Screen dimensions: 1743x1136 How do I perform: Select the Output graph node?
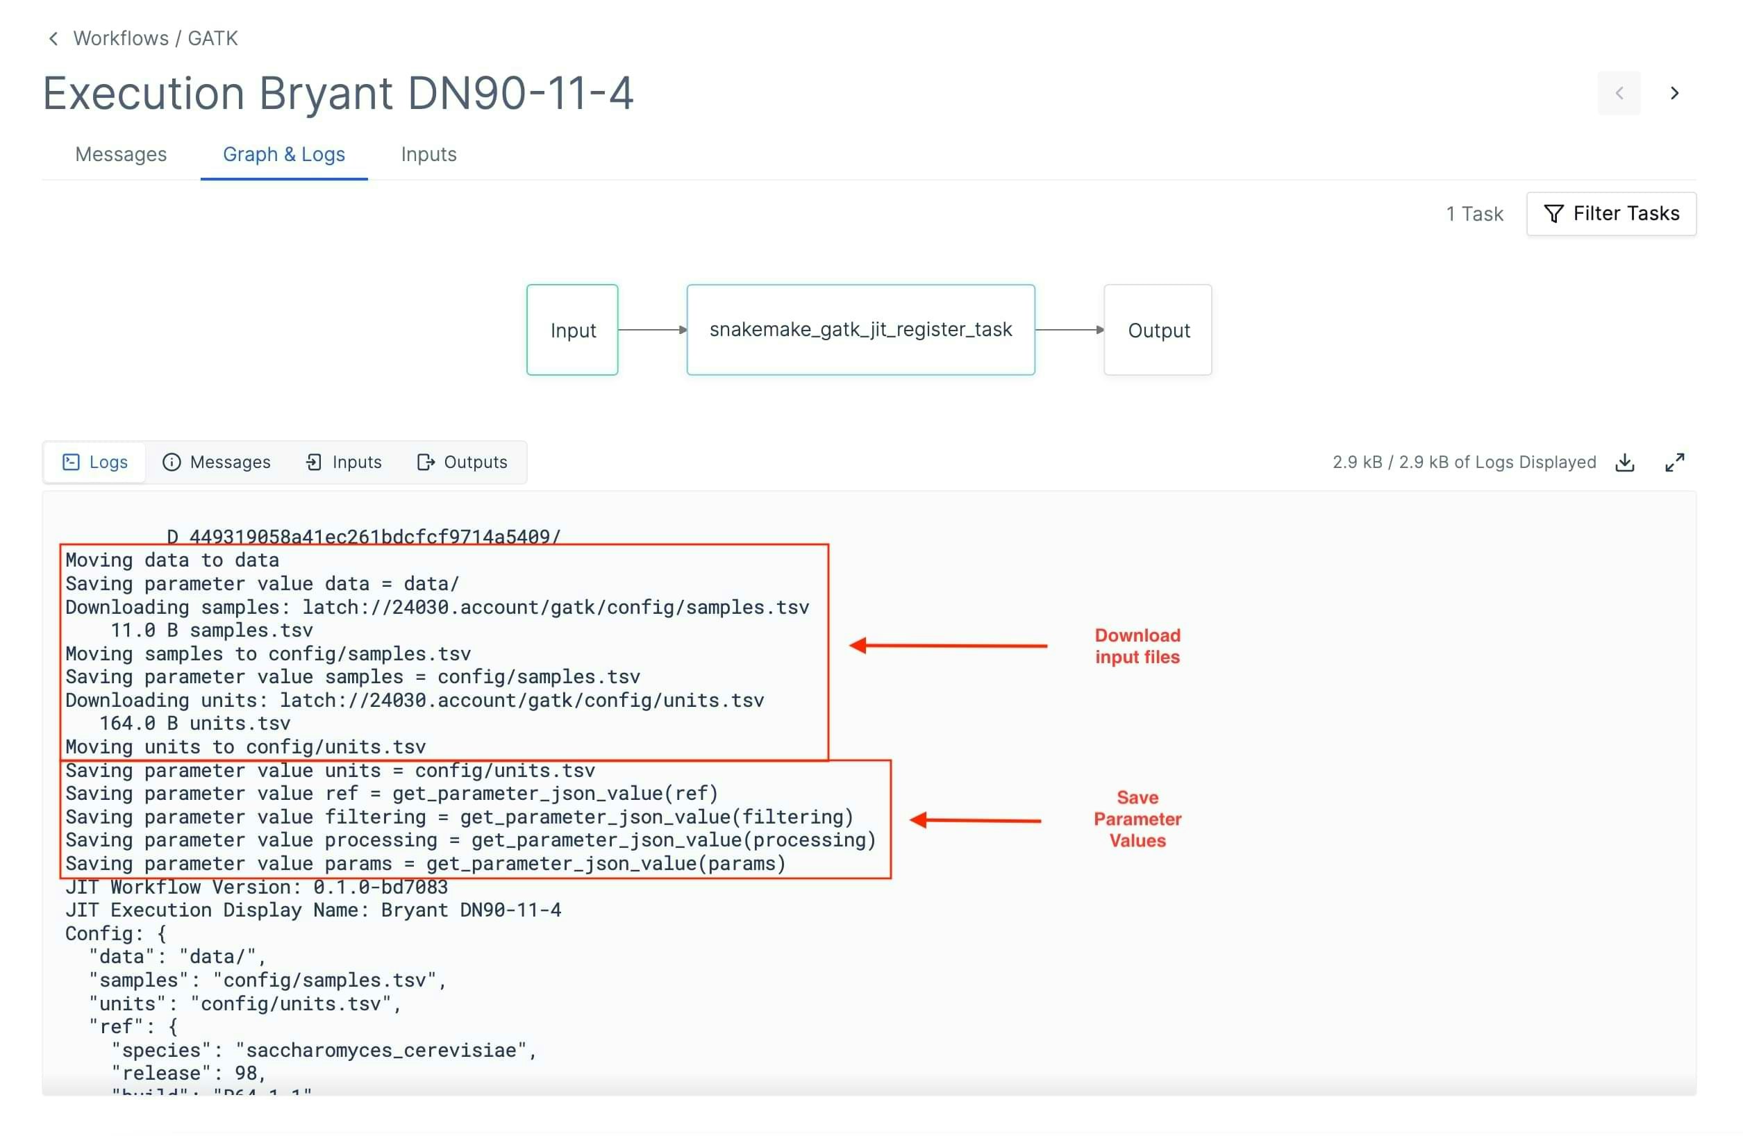[x=1157, y=331]
